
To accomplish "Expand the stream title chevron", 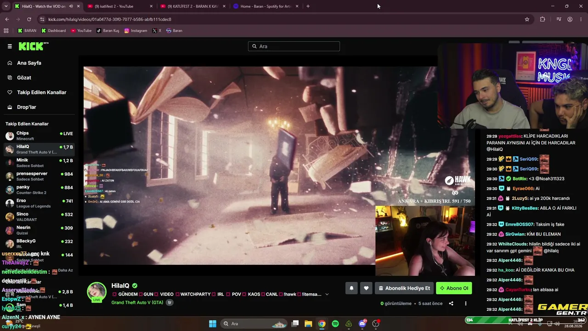I will [327, 294].
